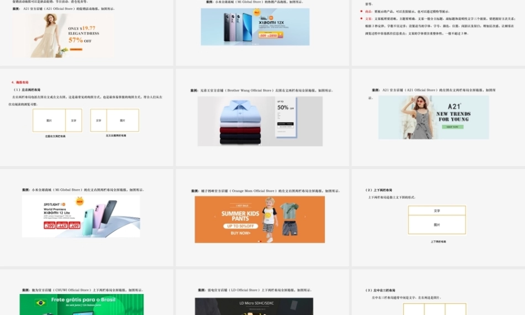Image resolution: width=525 pixels, height=315 pixels.
Task: Click the yellow price tag on Xiaomi 12X banner
Action: 271,35
